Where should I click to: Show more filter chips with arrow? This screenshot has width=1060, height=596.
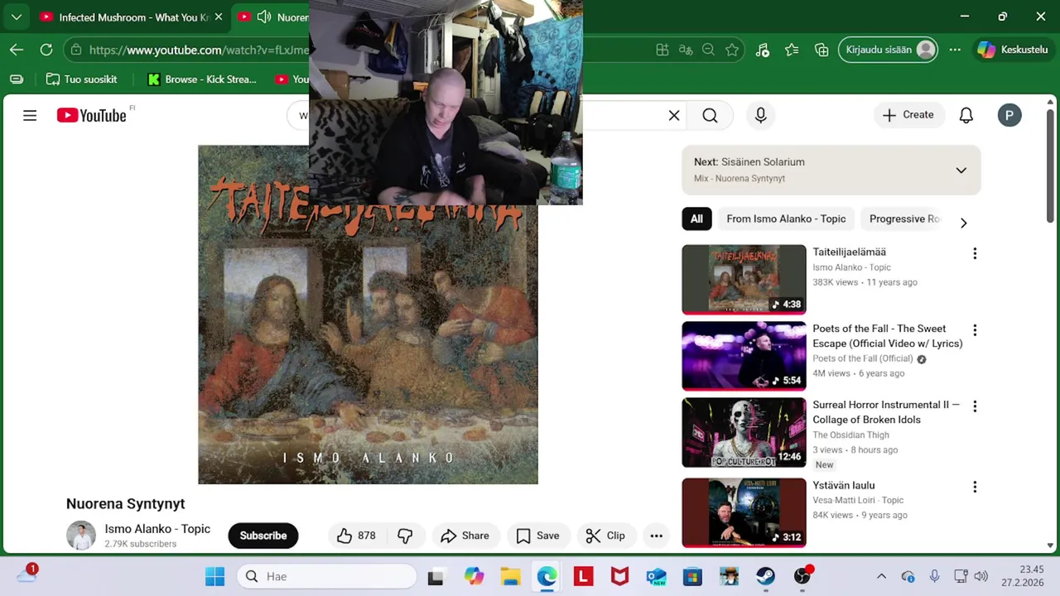(963, 222)
